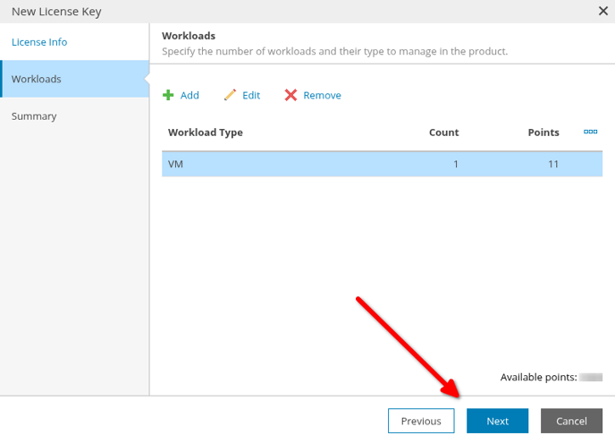This screenshot has width=615, height=444.
Task: Click the pencil Edit icon
Action: [230, 95]
